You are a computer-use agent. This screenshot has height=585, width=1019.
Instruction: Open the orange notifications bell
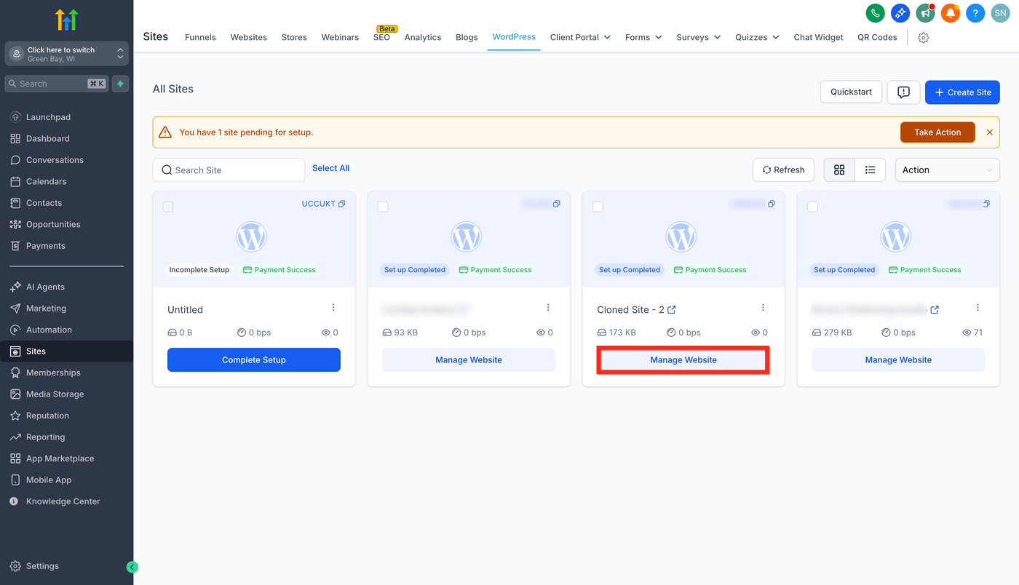950,12
